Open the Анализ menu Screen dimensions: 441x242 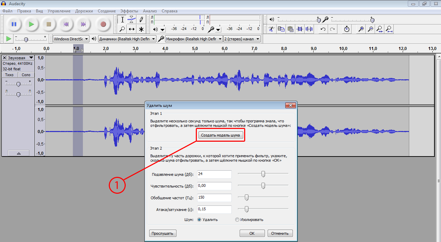[150, 11]
